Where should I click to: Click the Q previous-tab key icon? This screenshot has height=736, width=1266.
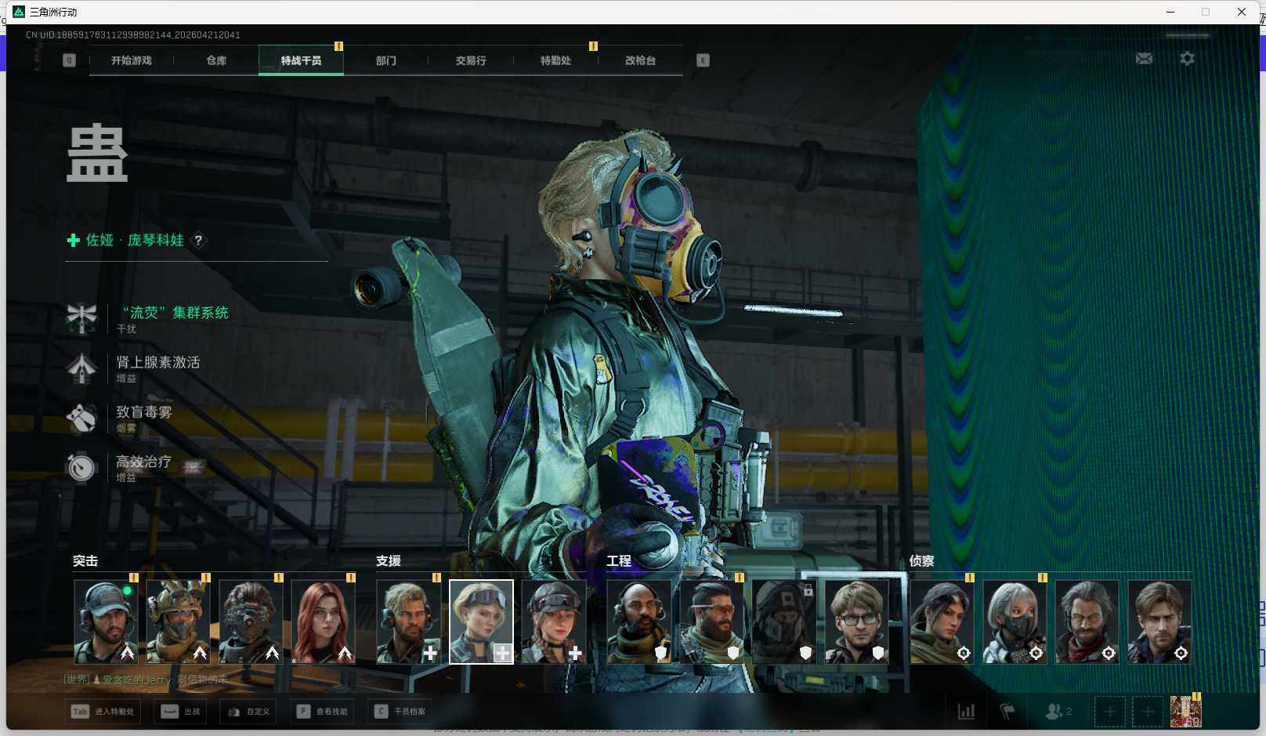(x=69, y=60)
